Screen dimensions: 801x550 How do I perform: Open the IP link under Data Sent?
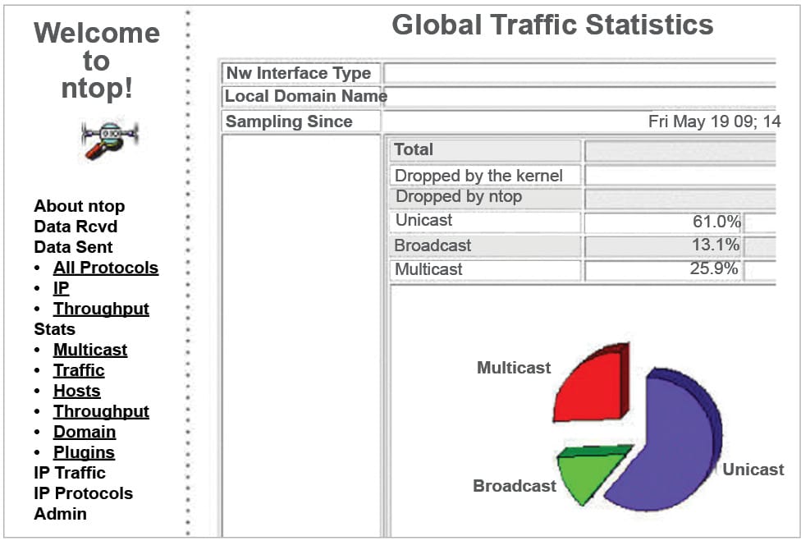tap(62, 288)
